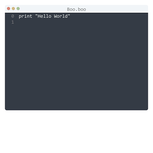Click the red close window button
153x153 pixels.
click(8, 8)
